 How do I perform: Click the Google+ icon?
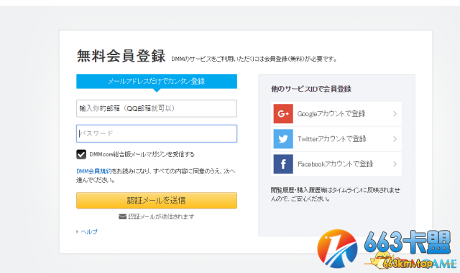pyautogui.click(x=283, y=113)
